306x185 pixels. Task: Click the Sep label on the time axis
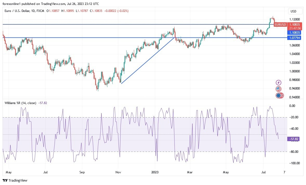click(82, 172)
